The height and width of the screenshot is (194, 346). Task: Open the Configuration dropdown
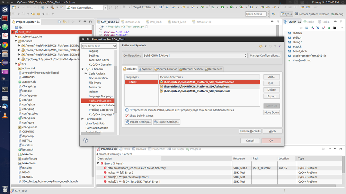coord(195,56)
